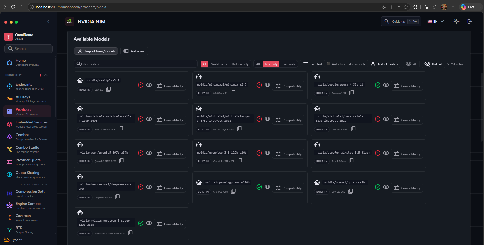Open API Keys in the sidebar

[x=27, y=99]
